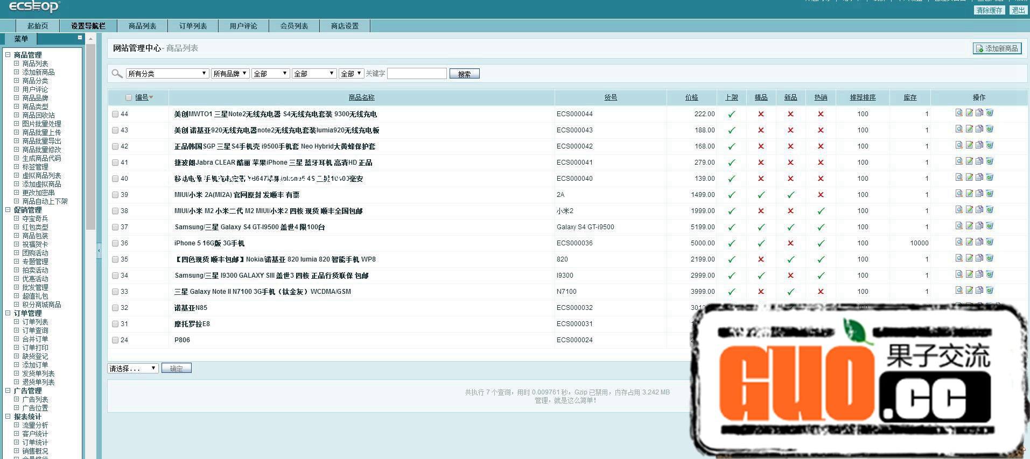Toggle 新品 status for product 39

(x=790, y=195)
